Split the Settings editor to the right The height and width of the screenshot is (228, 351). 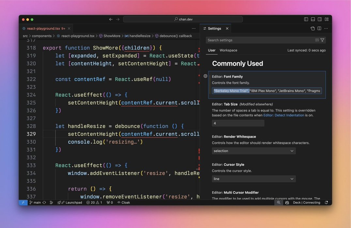[x=319, y=29]
